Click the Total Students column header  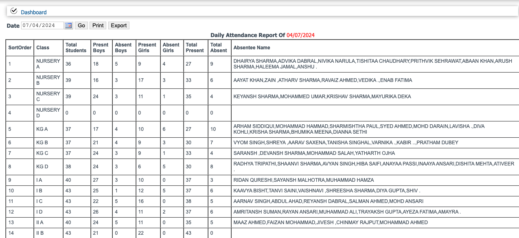tap(77, 48)
